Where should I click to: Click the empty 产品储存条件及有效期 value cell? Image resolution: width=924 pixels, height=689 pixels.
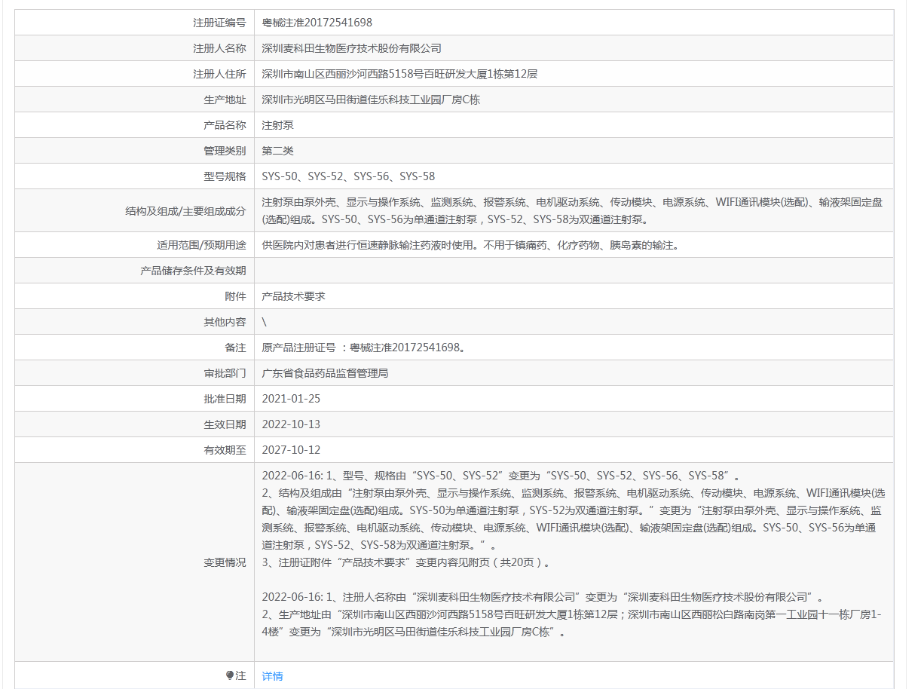point(573,271)
